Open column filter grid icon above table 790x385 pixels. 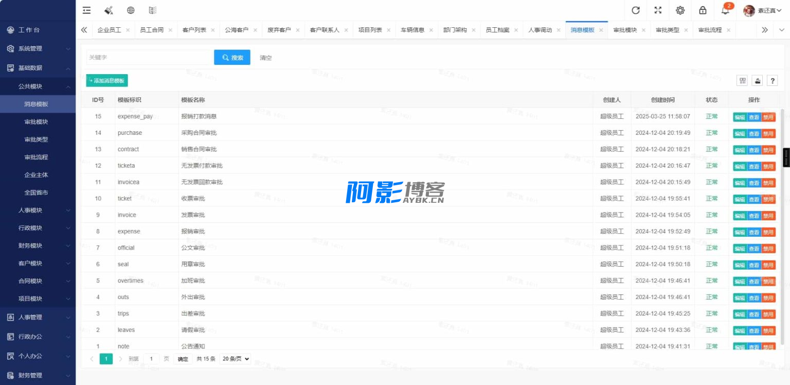coord(743,81)
